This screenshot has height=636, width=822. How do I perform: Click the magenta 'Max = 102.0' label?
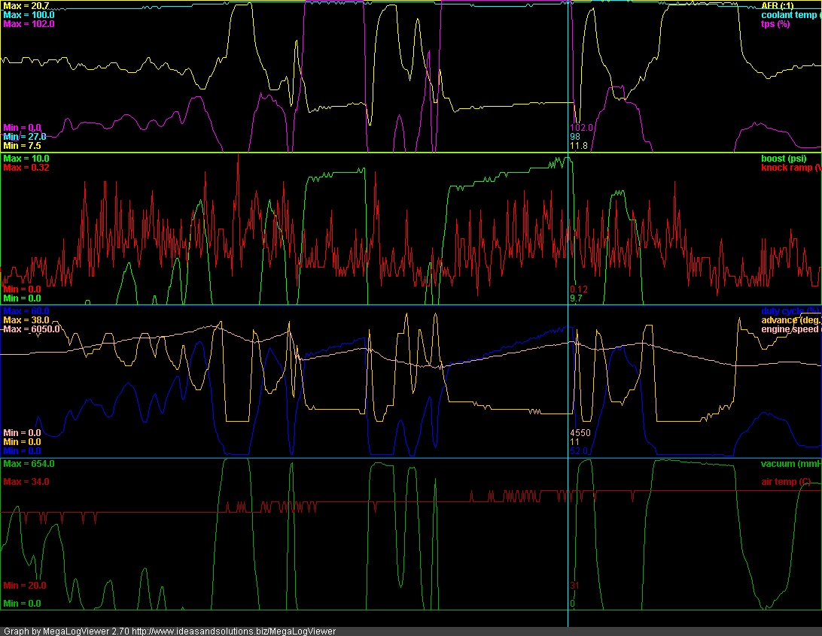(x=29, y=24)
